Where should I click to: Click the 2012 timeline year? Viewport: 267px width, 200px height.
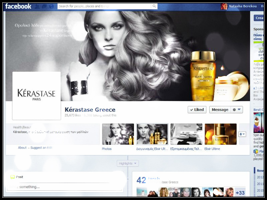(260, 177)
